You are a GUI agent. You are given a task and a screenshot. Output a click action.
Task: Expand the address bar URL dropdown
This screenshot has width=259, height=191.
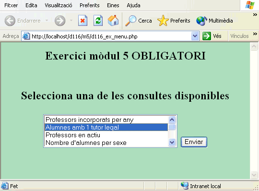195,36
